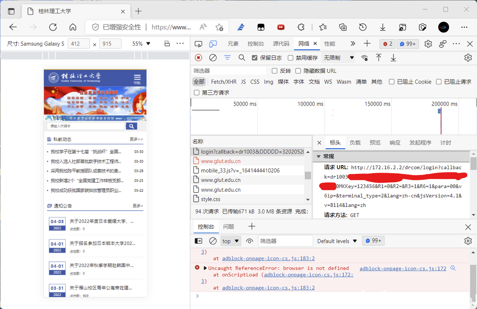Click the network filter input field
The height and width of the screenshot is (309, 477).
point(229,71)
